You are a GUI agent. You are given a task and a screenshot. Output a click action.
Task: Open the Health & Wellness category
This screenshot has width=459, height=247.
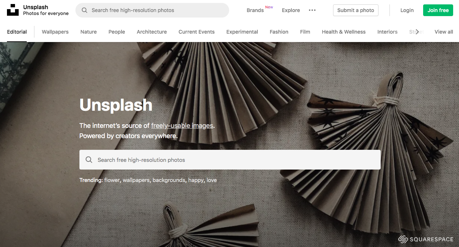click(x=344, y=32)
